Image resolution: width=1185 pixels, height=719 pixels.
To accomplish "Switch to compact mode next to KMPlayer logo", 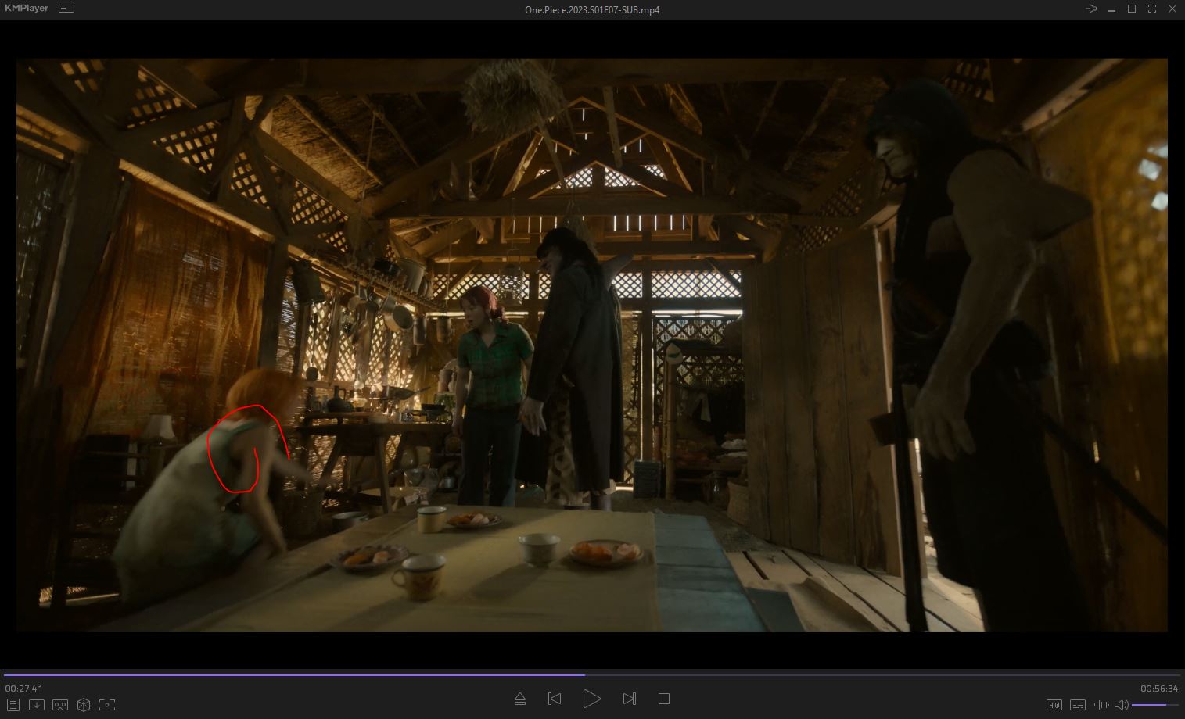I will 67,9.
